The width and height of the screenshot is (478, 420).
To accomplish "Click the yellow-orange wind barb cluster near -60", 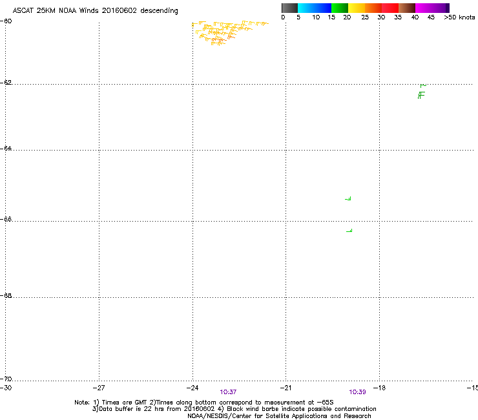I will (x=229, y=33).
